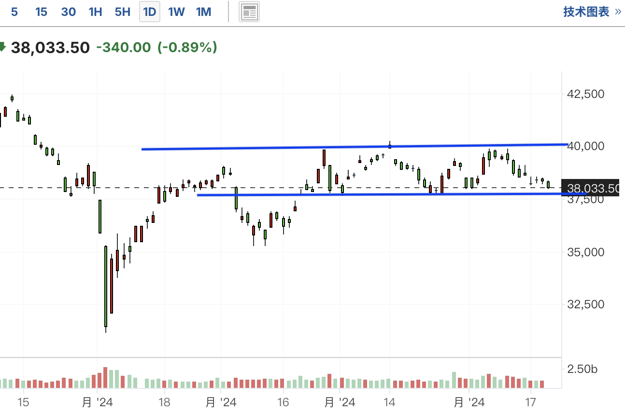Click the date label 14 on time axis
This screenshot has height=412, width=625.
390,402
